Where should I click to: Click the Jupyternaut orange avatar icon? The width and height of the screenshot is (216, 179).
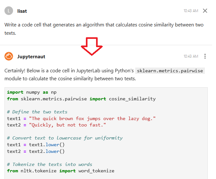click(9, 56)
